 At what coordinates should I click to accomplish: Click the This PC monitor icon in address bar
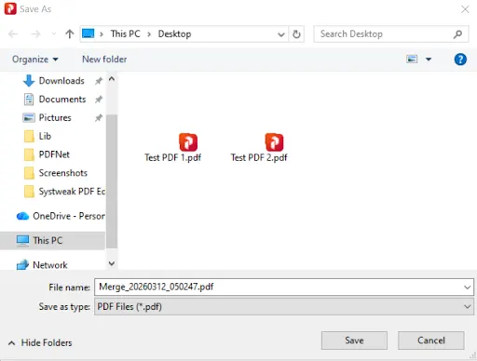[89, 33]
